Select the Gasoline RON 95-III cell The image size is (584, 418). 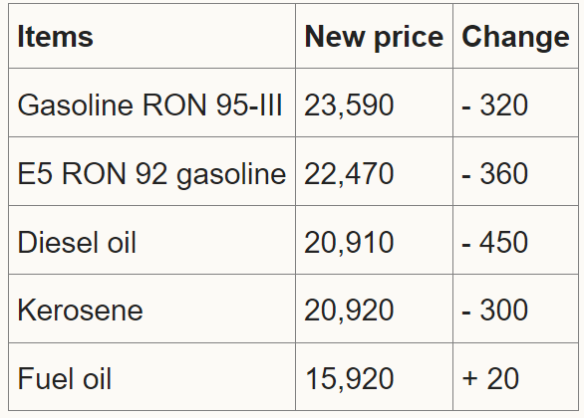[x=149, y=104]
